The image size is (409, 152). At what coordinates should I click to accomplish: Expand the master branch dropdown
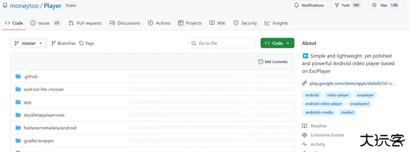click(x=29, y=43)
